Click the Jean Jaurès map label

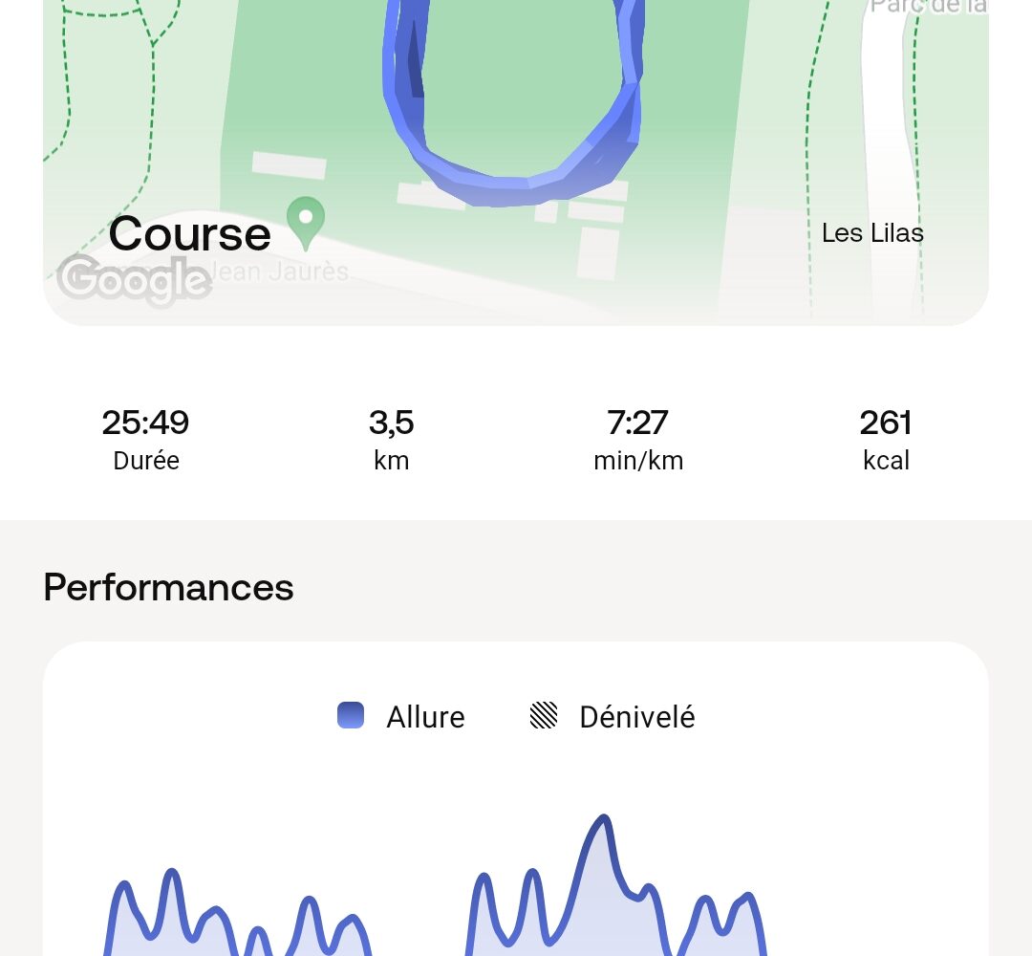(280, 272)
